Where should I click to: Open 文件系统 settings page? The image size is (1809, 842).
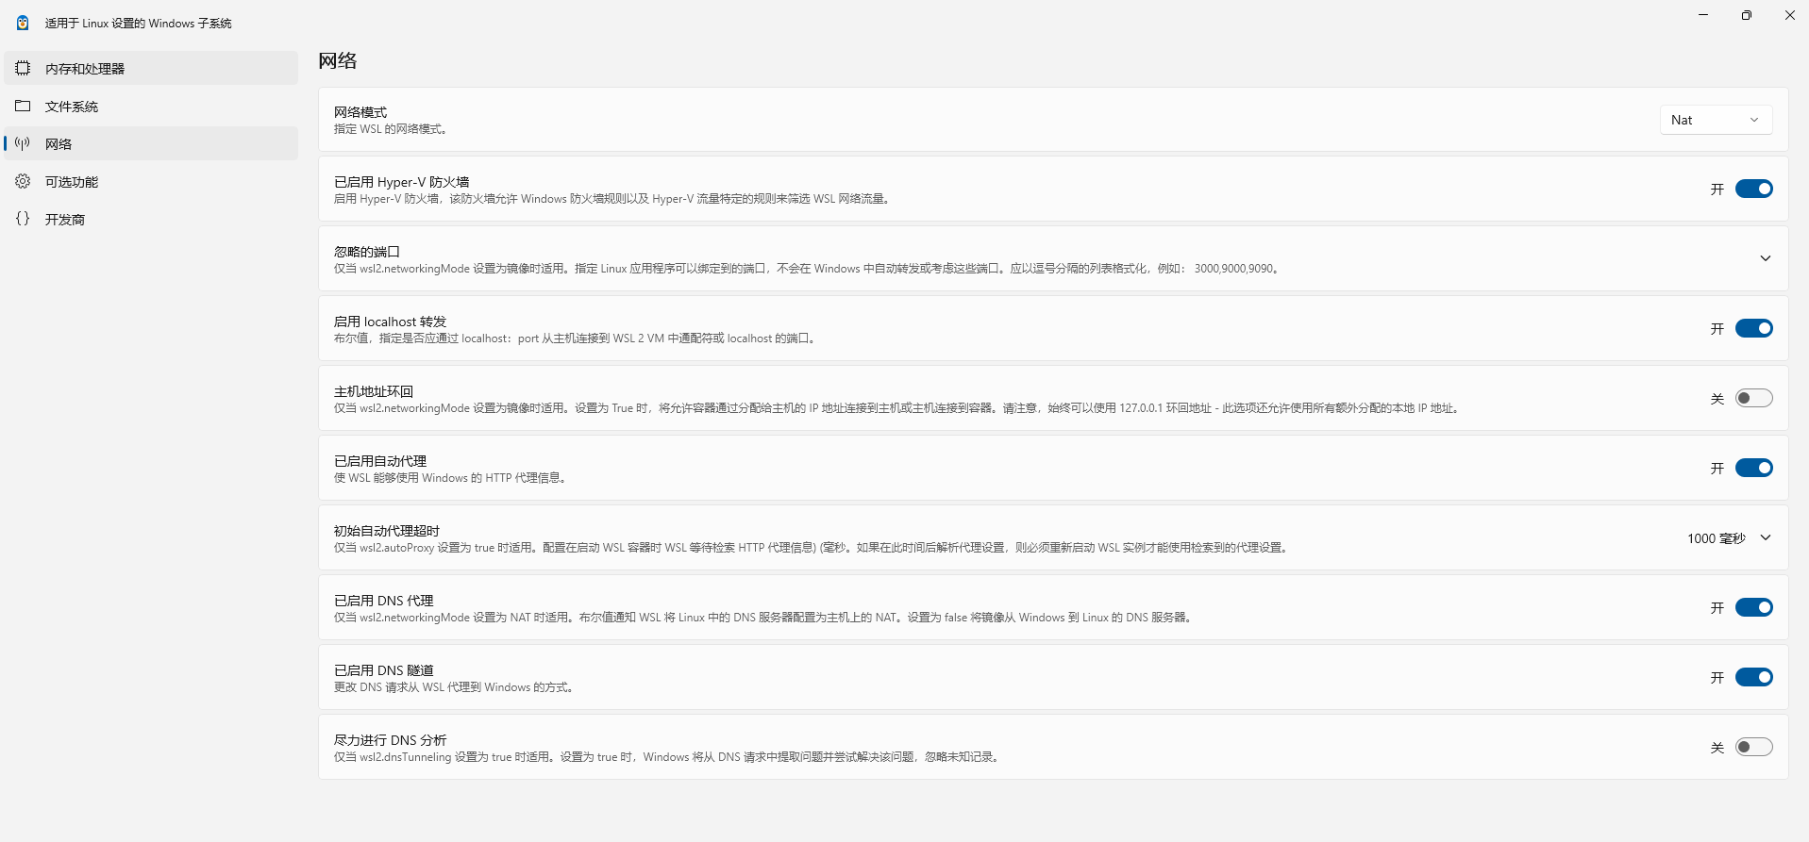point(151,106)
